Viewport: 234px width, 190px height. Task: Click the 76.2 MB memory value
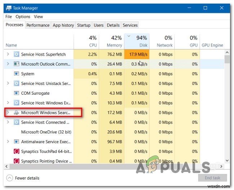click(115, 54)
